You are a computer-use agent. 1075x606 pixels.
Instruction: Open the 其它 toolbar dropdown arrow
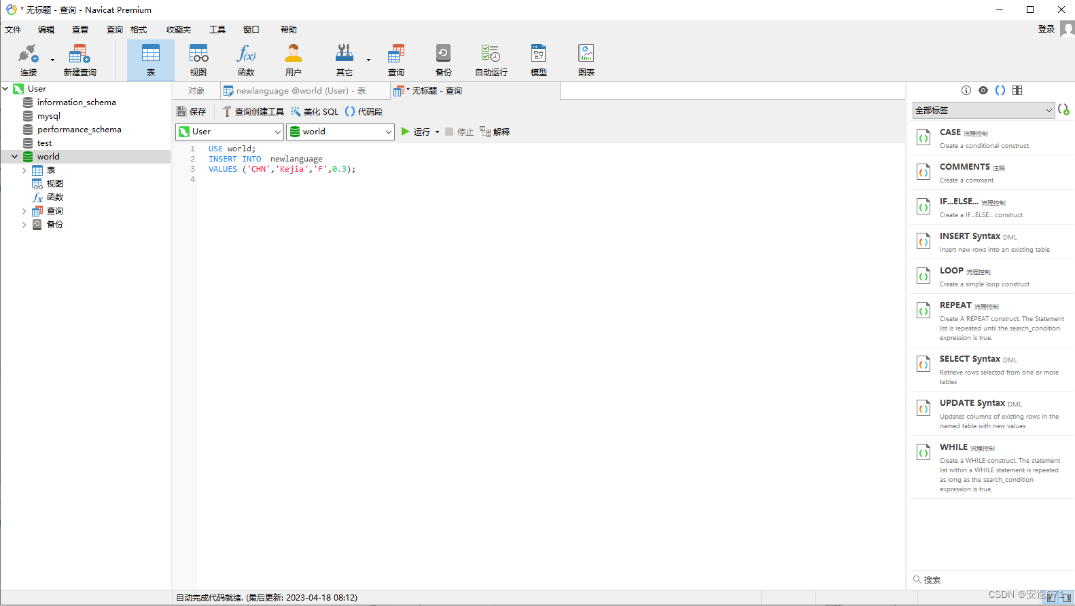pyautogui.click(x=368, y=60)
